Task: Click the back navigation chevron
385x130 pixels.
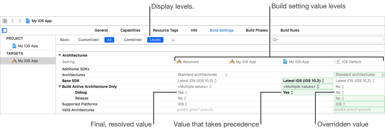Action: click(x=13, y=21)
